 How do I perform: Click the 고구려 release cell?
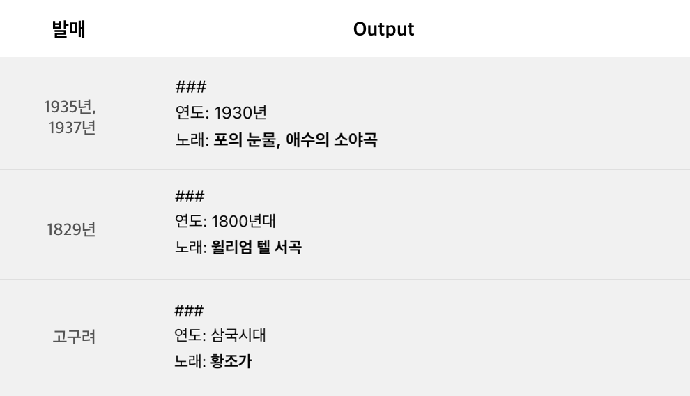[x=74, y=337]
